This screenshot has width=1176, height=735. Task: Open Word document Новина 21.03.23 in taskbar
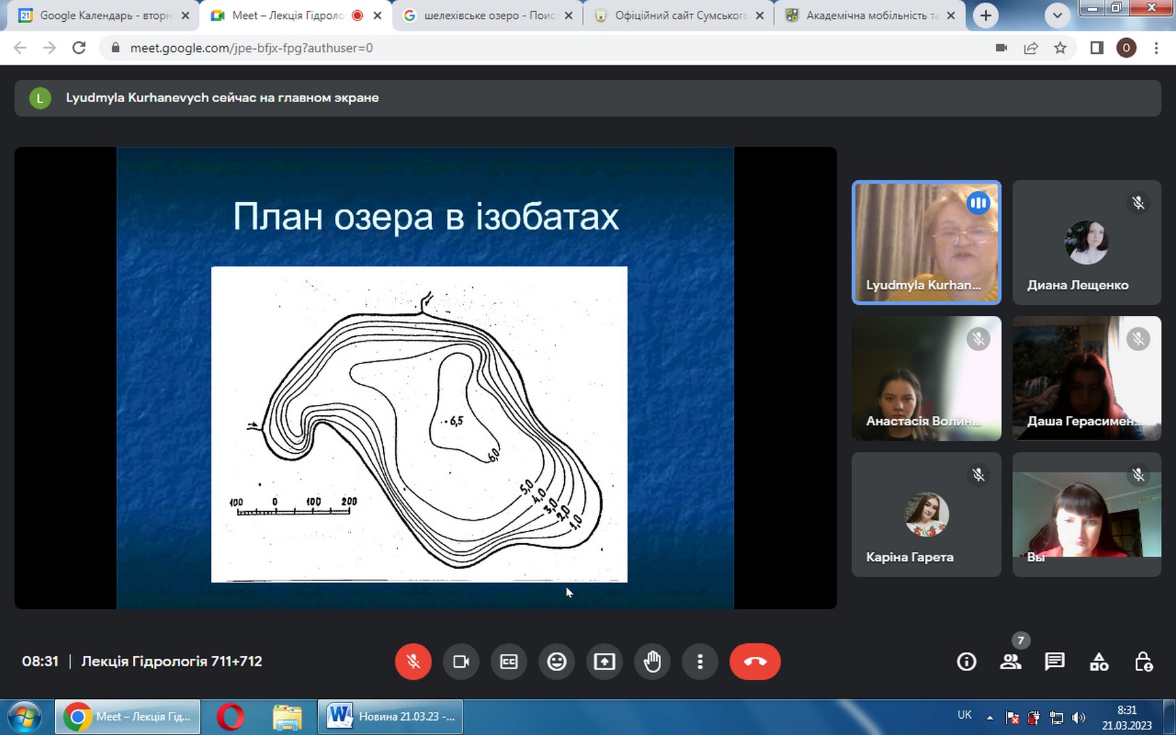[x=391, y=717]
